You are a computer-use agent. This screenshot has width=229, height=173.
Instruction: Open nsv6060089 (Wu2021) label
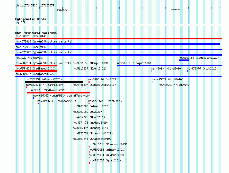click(x=87, y=112)
